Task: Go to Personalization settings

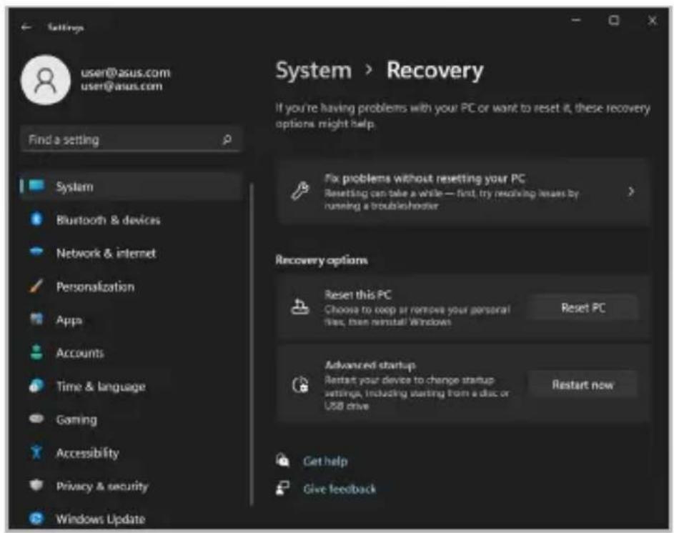Action: (131, 287)
